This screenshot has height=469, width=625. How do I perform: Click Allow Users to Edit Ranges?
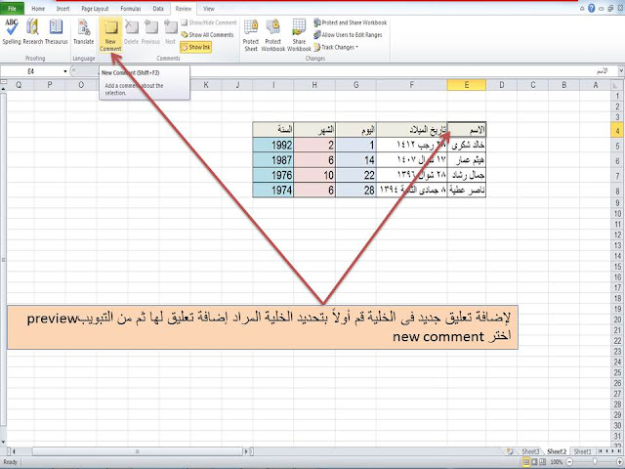(348, 35)
